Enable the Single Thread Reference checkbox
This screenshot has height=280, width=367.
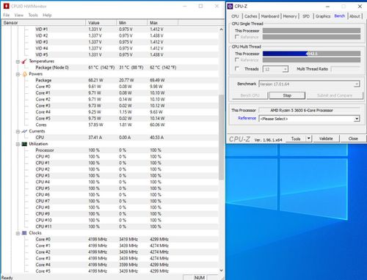click(x=237, y=37)
